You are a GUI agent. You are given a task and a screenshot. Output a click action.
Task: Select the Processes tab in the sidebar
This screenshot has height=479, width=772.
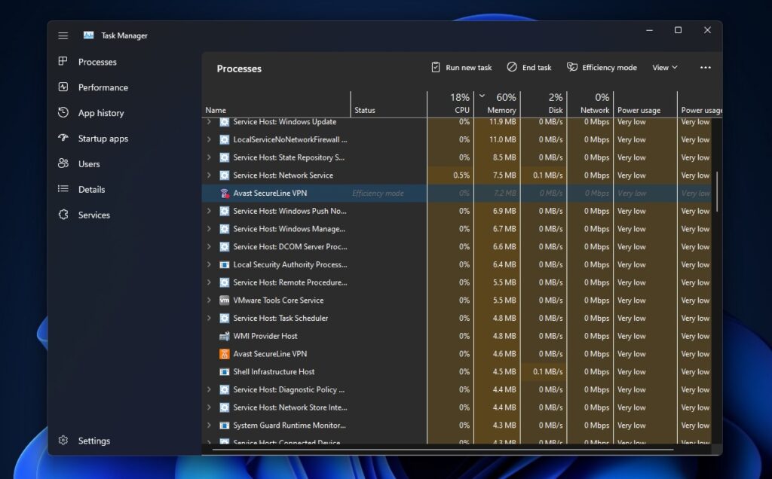(95, 61)
